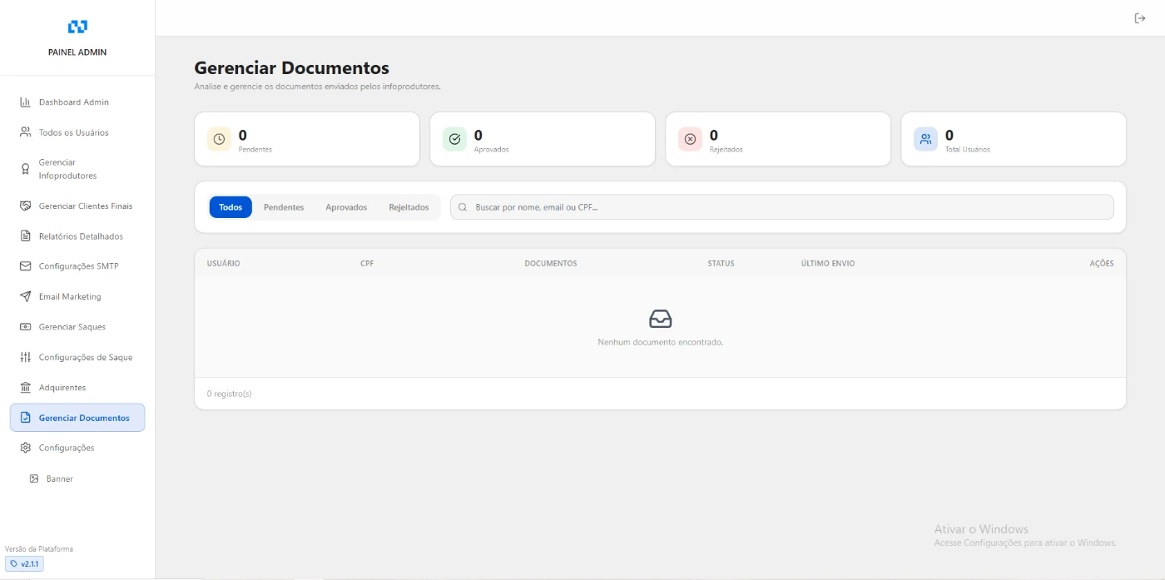Click the Painel Admin logo icon
Screen dimensions: 1165x580
click(x=77, y=27)
